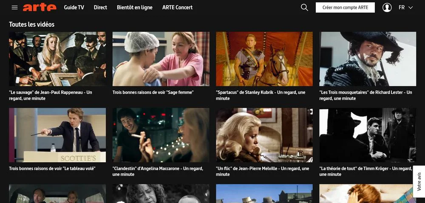Image resolution: width=425 pixels, height=203 pixels.
Task: Open "Le tableau volé" video thumbnail
Action: coord(57,135)
